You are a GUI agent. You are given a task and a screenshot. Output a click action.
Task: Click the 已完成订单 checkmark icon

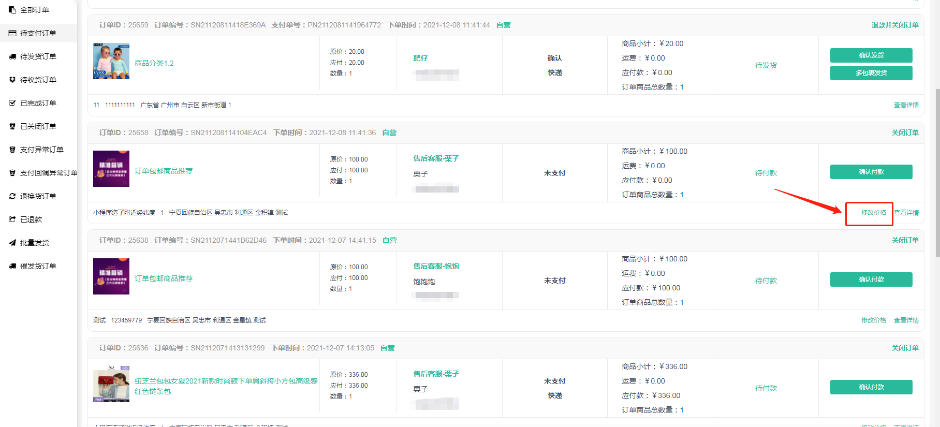12,103
